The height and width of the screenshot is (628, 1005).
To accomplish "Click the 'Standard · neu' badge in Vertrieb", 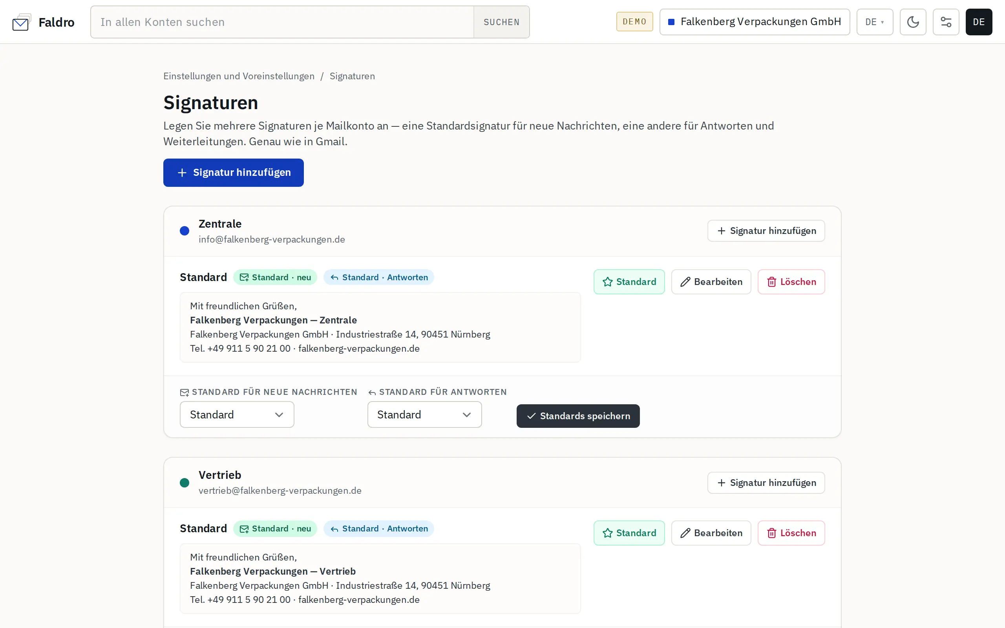I will click(275, 528).
